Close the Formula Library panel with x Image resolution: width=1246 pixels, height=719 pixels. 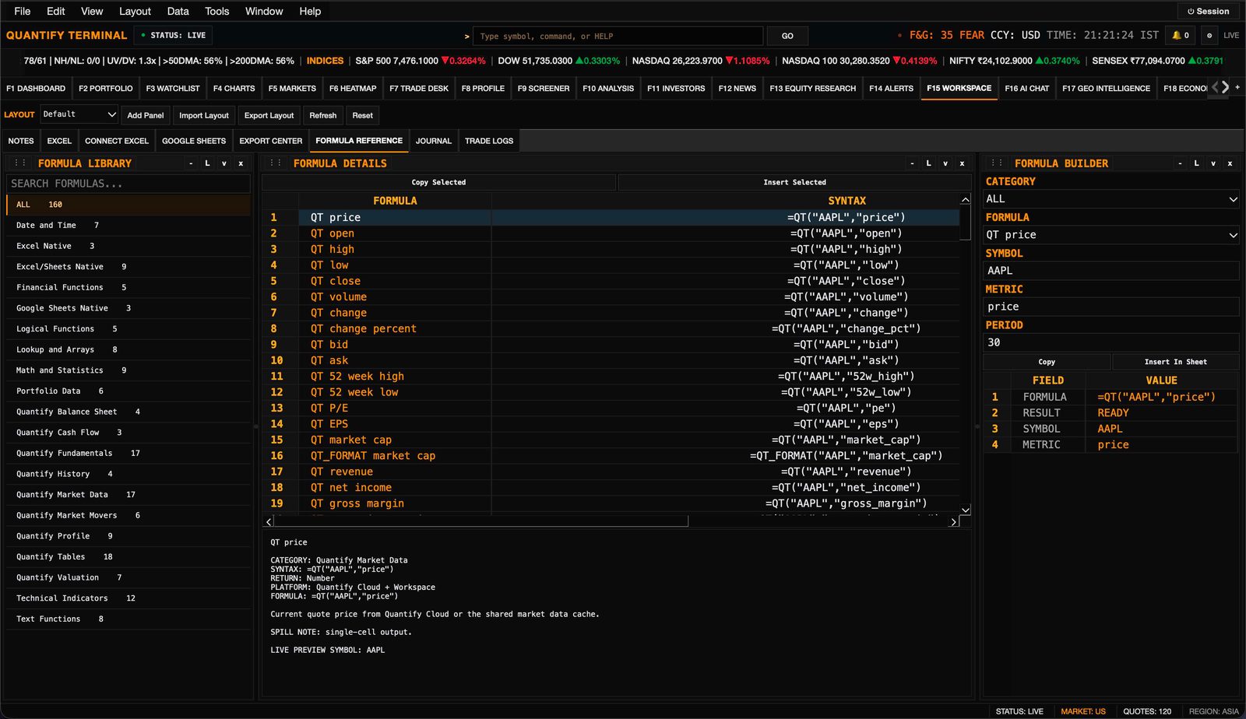[241, 163]
